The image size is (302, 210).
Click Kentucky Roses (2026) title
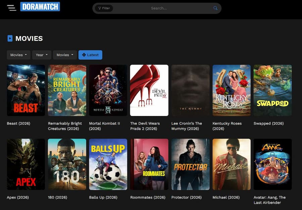[x=227, y=126]
